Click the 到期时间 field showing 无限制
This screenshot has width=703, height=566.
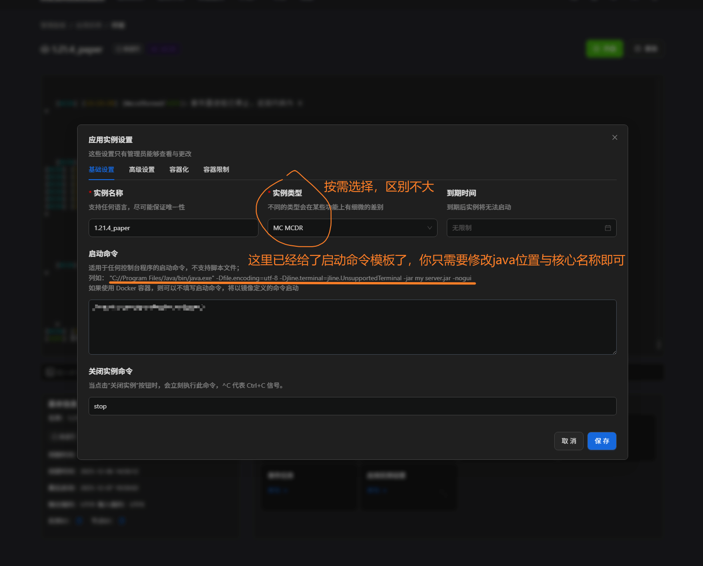point(532,228)
